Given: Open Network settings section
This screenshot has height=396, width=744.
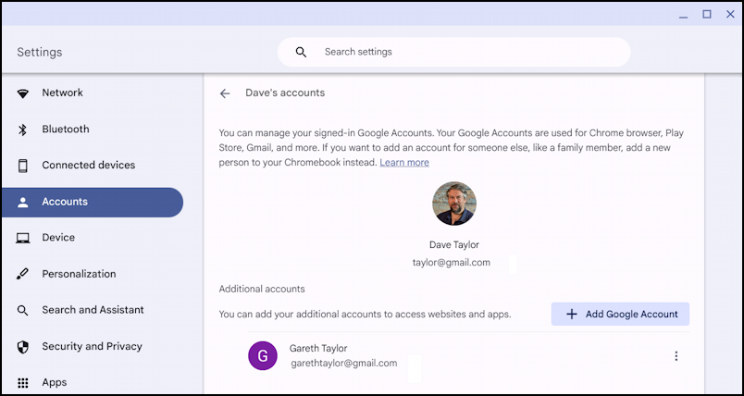Looking at the screenshot, I should point(93,93).
